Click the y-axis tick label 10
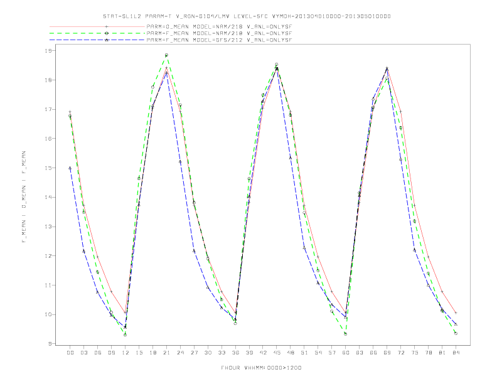497x384 pixels. coord(48,314)
